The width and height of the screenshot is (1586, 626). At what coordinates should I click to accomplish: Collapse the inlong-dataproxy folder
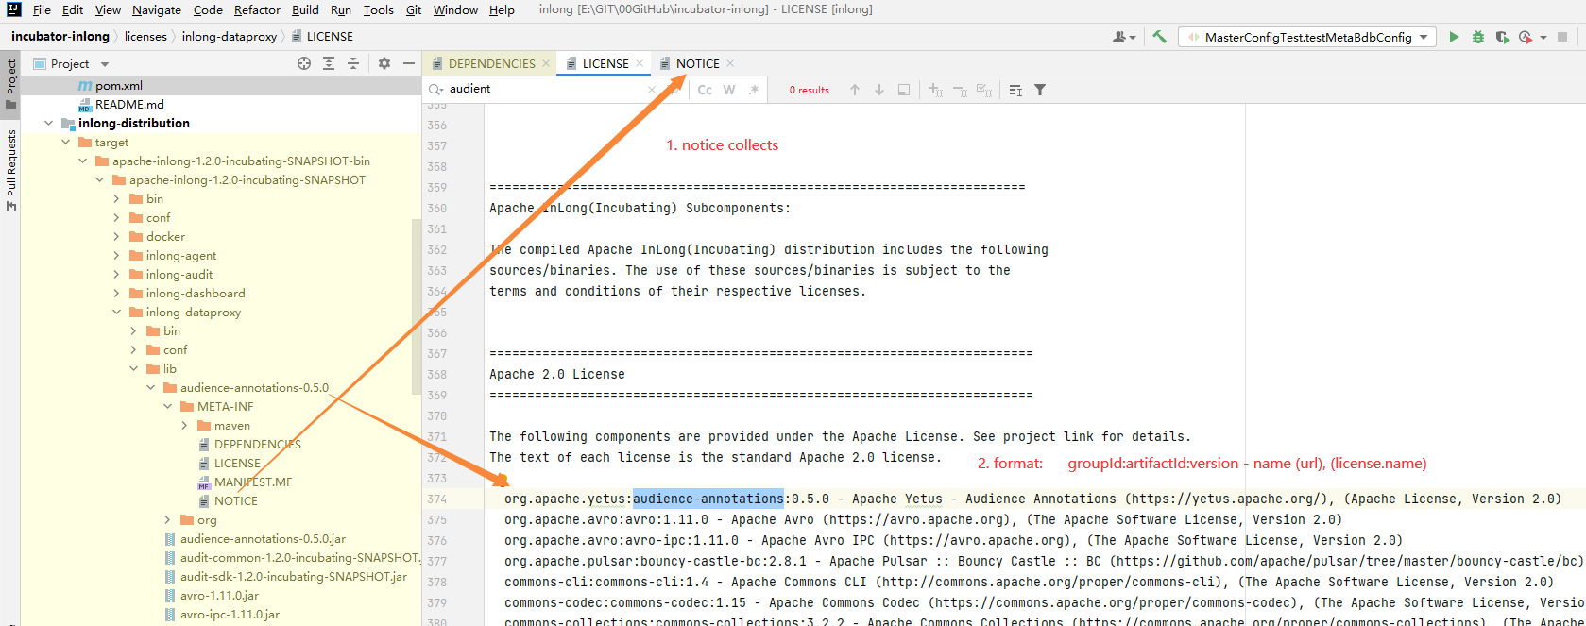click(x=117, y=313)
